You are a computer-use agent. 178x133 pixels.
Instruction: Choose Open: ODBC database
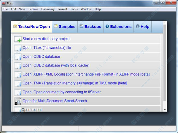[x=41, y=56]
